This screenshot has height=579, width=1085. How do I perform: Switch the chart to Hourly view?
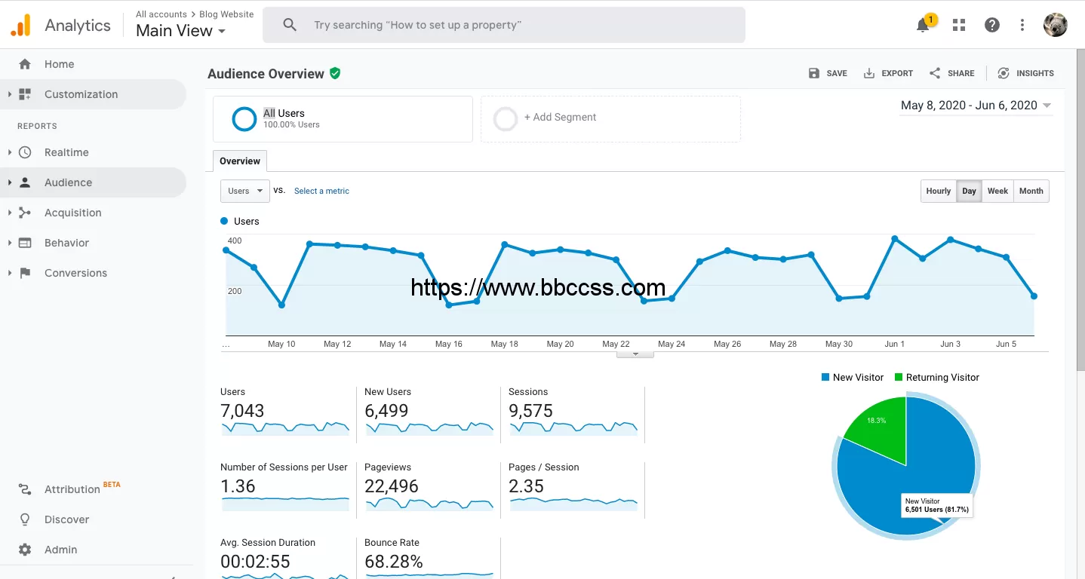point(938,191)
